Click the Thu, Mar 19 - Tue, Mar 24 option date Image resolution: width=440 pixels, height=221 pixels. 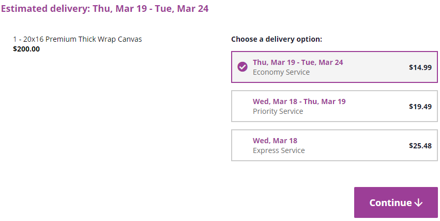[298, 62]
